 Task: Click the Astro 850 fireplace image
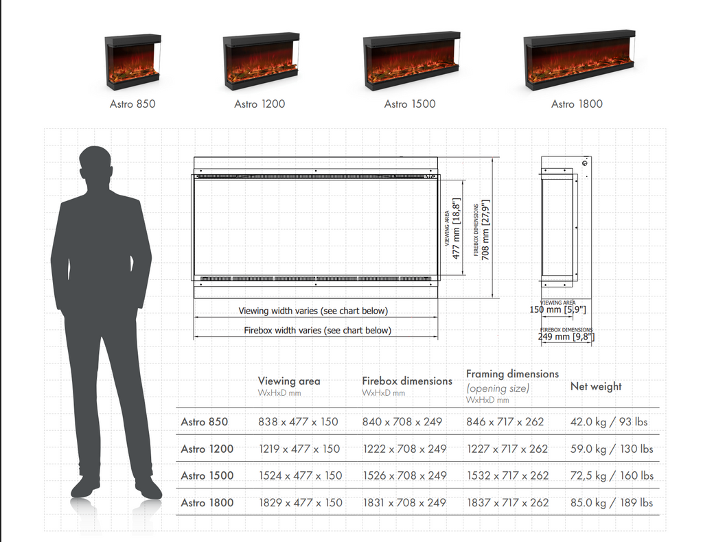click(132, 62)
